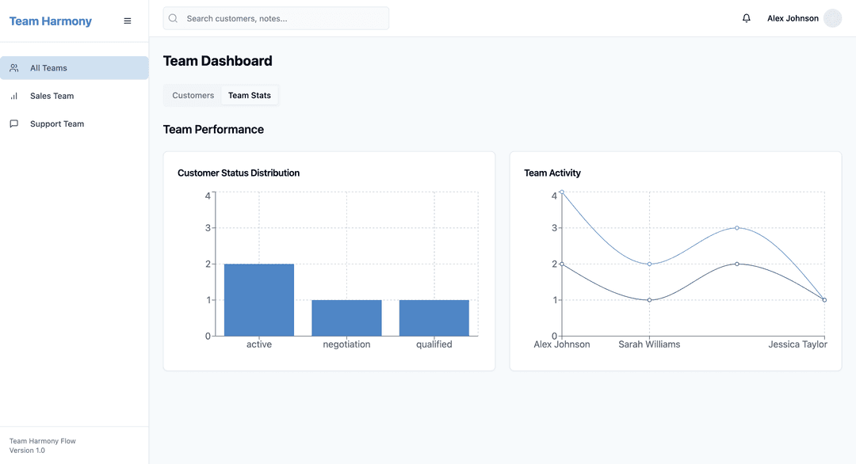Open Alex Johnson's avatar circle
Image resolution: width=856 pixels, height=464 pixels.
[x=832, y=18]
